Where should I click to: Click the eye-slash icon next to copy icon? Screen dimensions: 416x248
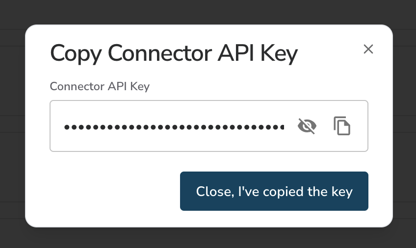pyautogui.click(x=307, y=126)
